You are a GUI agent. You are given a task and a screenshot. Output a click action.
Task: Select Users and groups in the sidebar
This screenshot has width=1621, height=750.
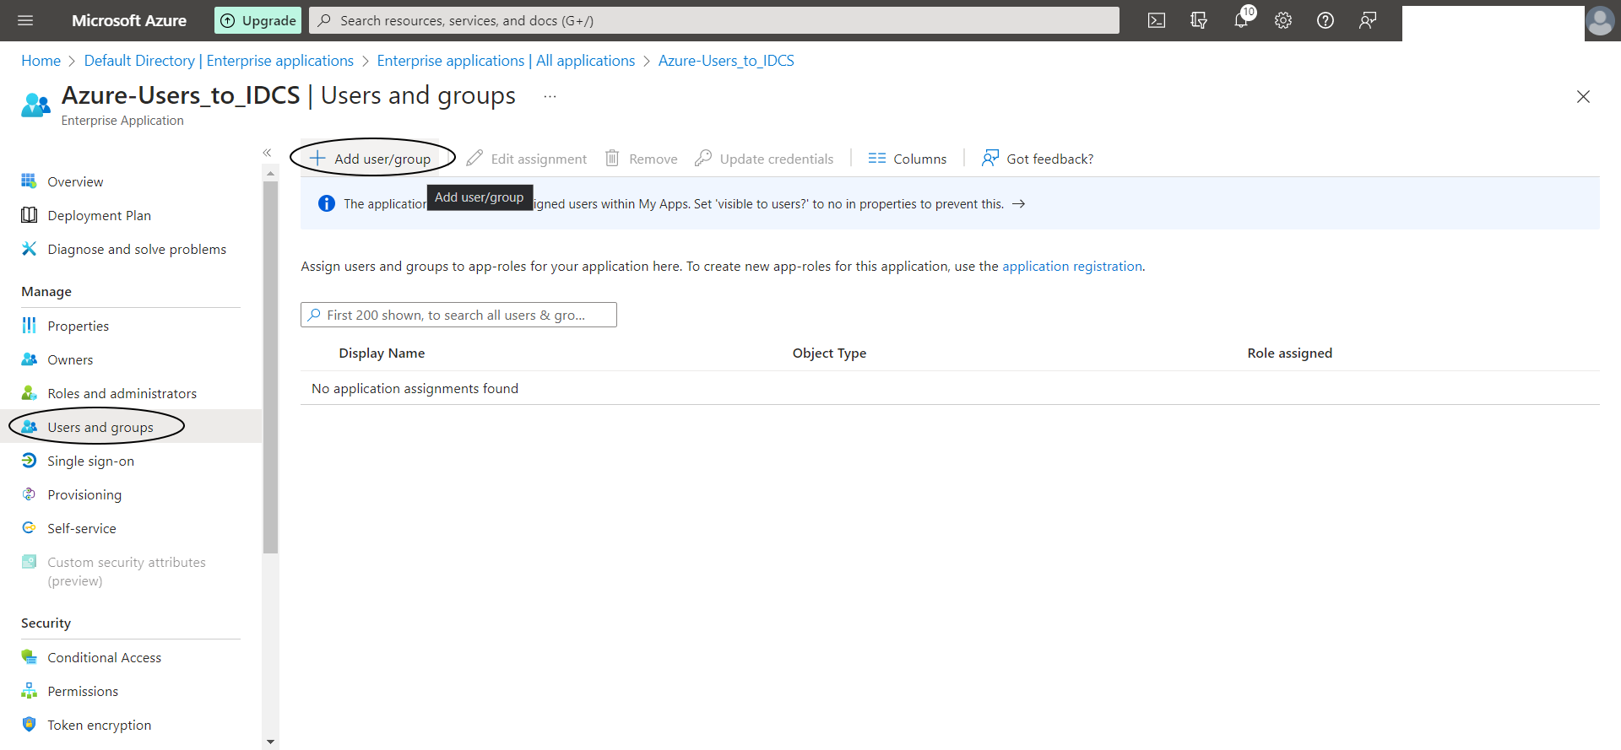(131, 427)
